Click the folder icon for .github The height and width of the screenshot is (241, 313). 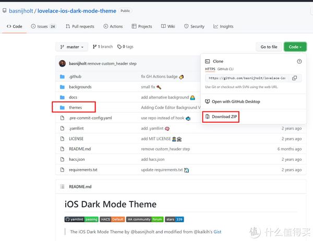62,77
